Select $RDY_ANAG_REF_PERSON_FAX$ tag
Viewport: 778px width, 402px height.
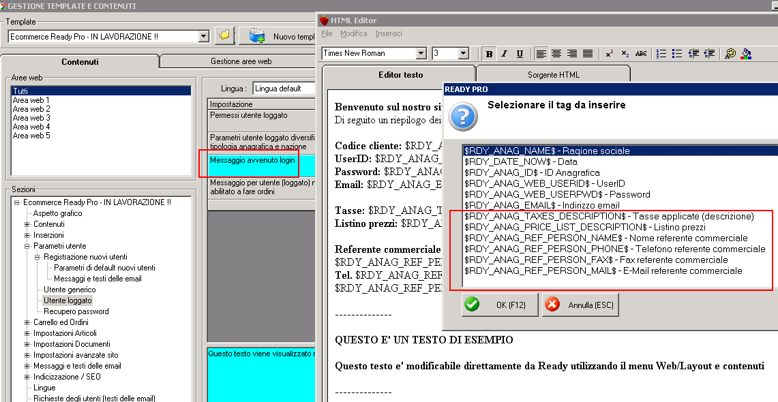(x=596, y=260)
